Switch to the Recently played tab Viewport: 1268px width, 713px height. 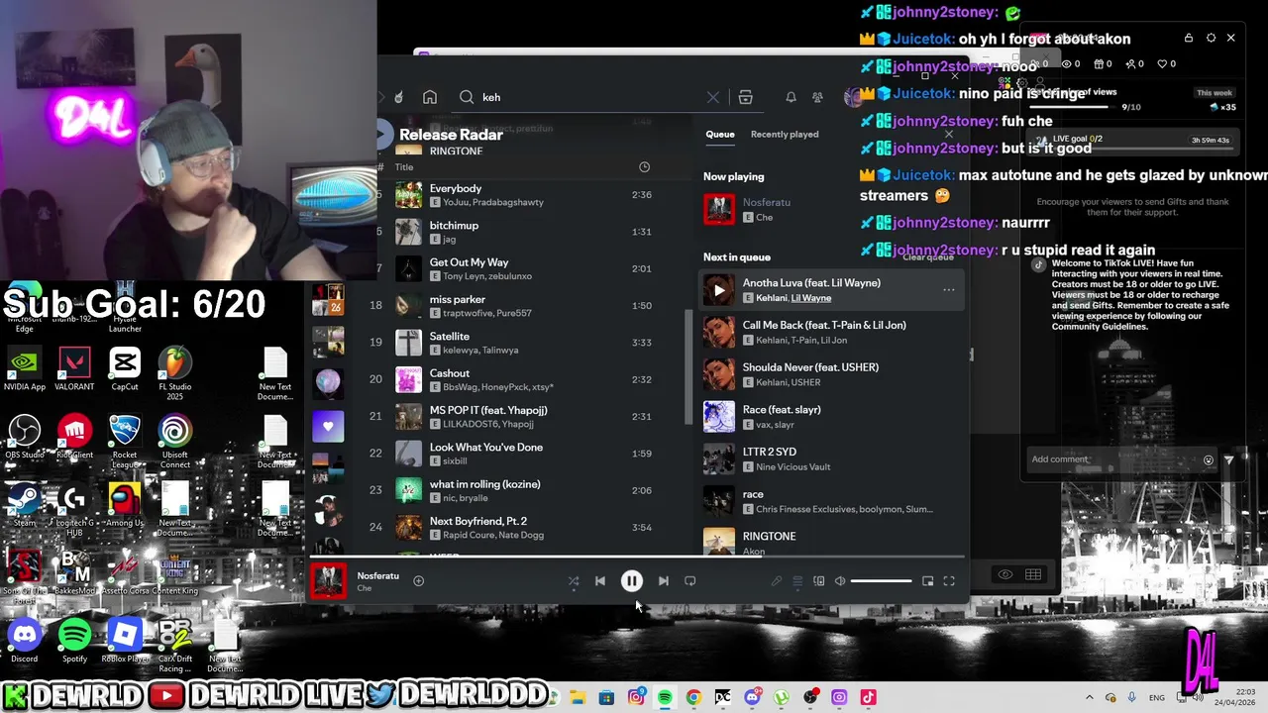click(785, 135)
